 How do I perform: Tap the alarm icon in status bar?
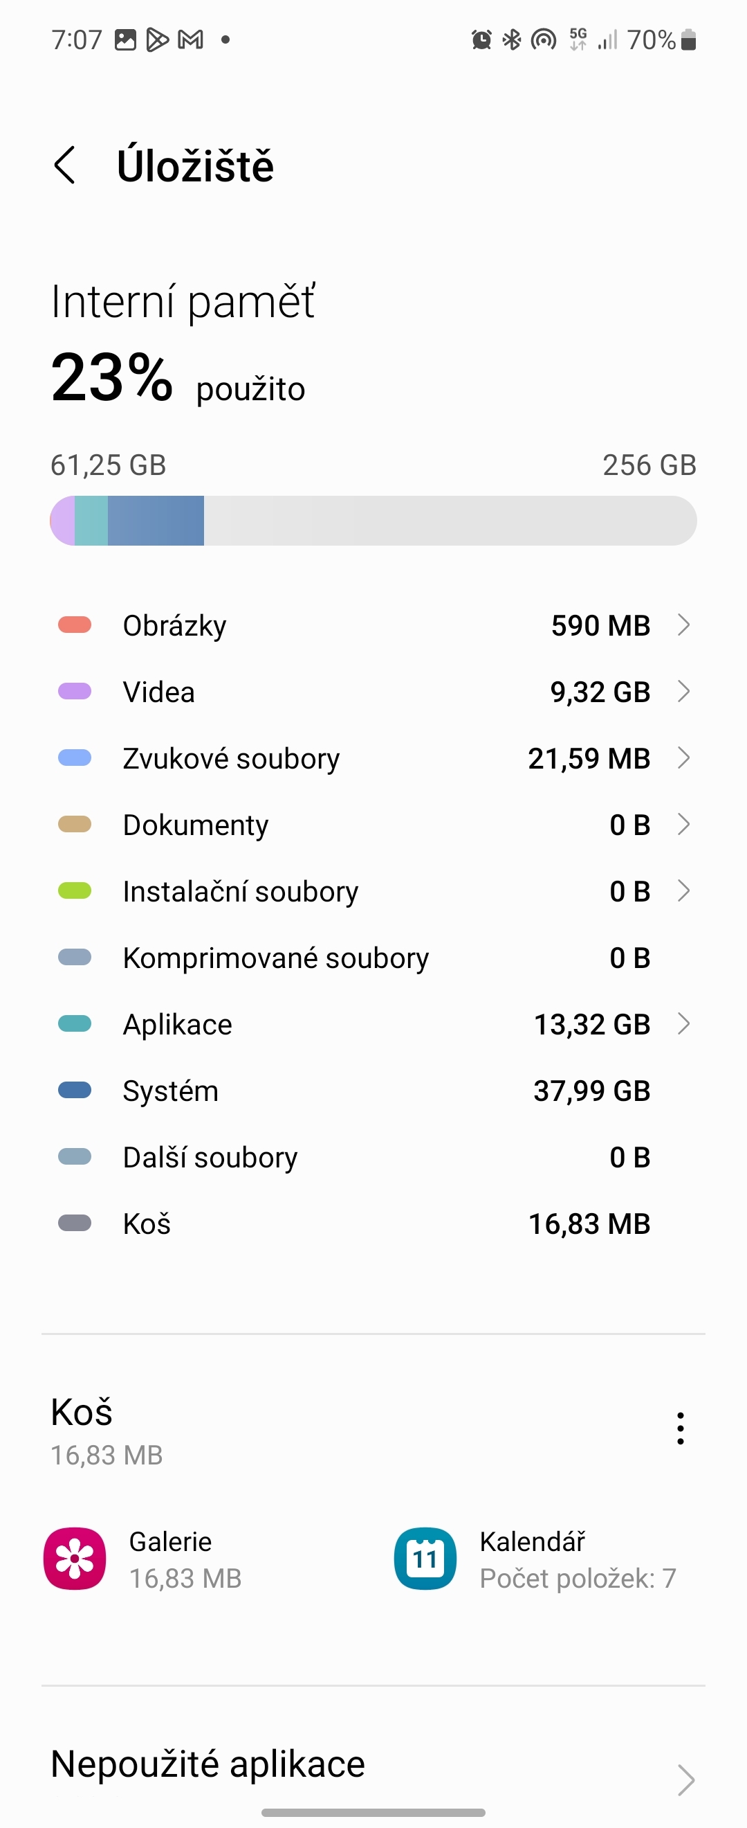pyautogui.click(x=481, y=39)
